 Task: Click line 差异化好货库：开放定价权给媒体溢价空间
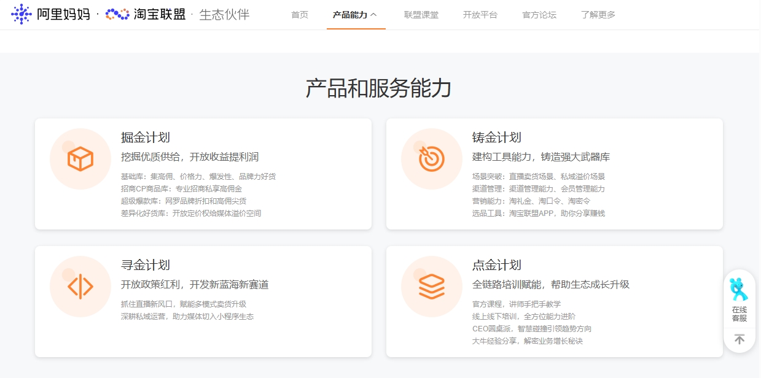click(191, 214)
